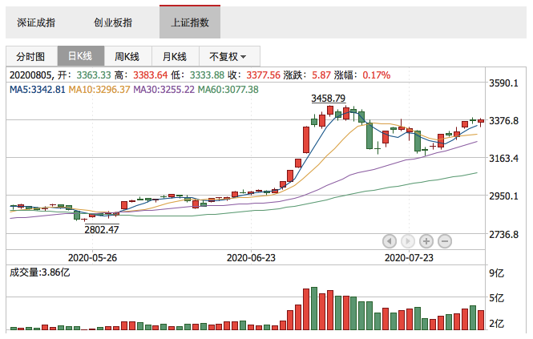Image resolution: width=533 pixels, height=339 pixels.
Task: Click the low price 3333.88 value
Action: 207,75
